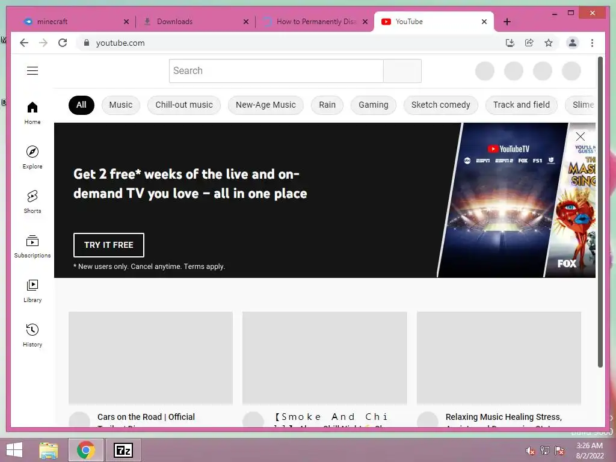Close the minecraft tab

click(126, 22)
